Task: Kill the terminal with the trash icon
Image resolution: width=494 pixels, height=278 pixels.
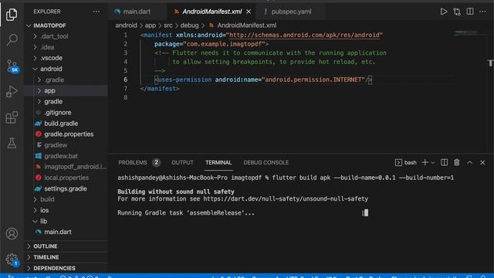Action: pos(456,162)
